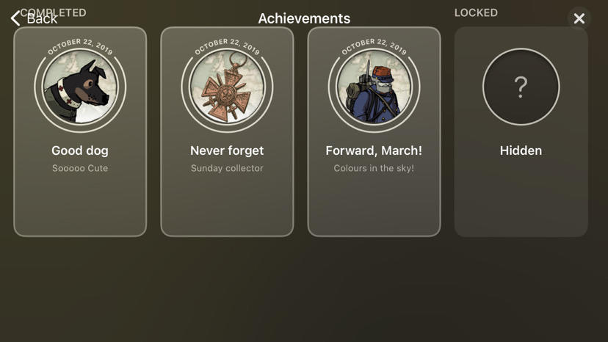Click the Back chevron arrow

click(x=15, y=18)
